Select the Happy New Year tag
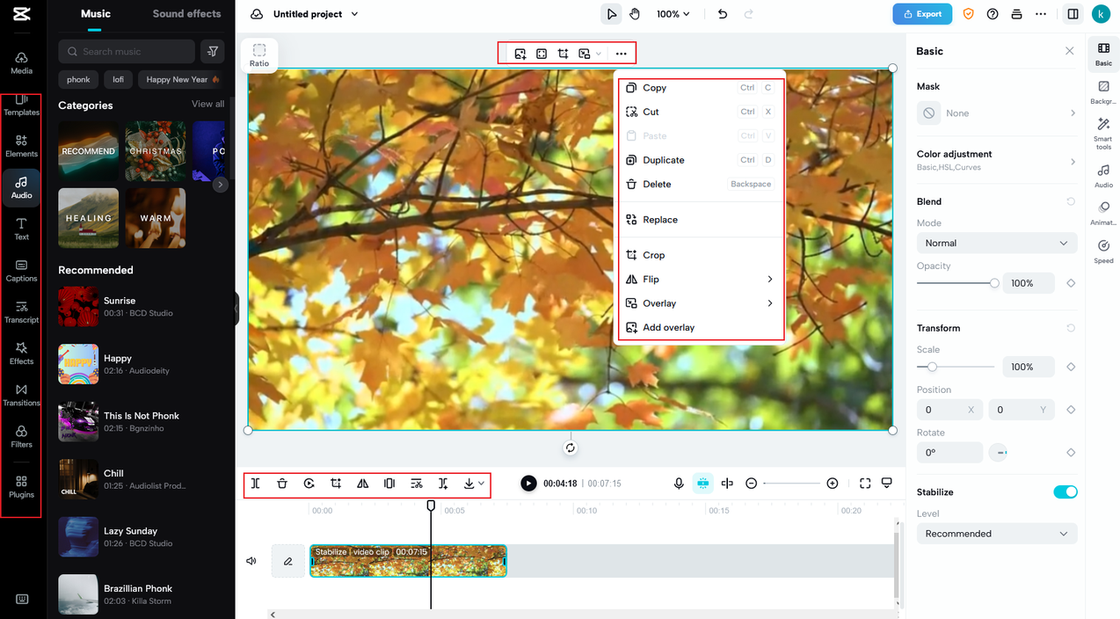Screen dimensions: 1120x619 coord(183,79)
